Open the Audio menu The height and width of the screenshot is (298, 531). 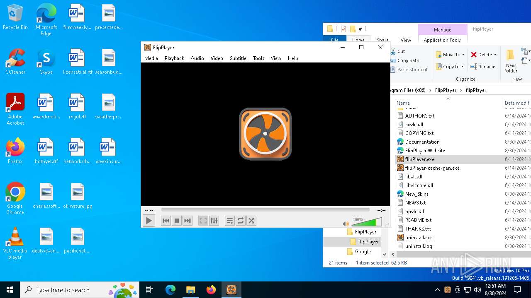[197, 58]
